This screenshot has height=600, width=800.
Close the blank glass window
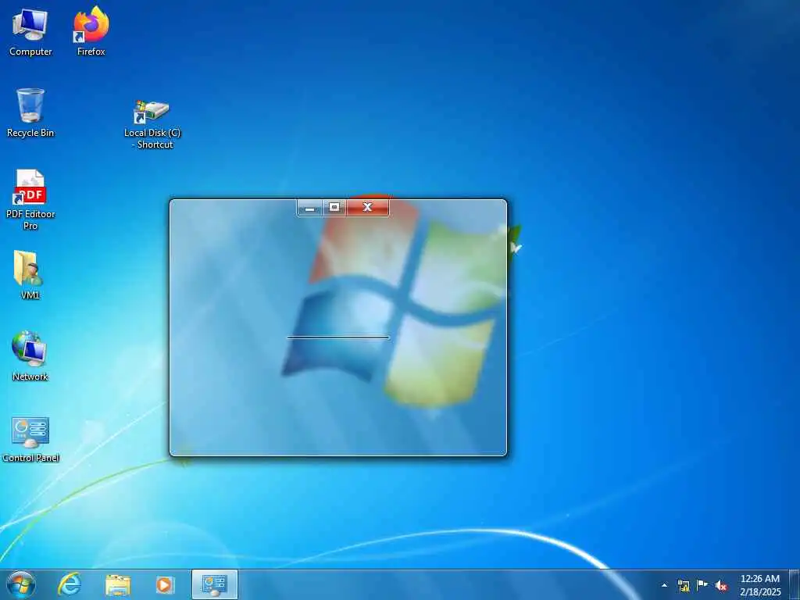pyautogui.click(x=367, y=207)
